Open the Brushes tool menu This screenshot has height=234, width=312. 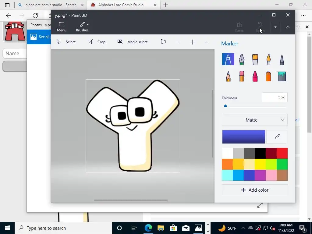pos(82,27)
